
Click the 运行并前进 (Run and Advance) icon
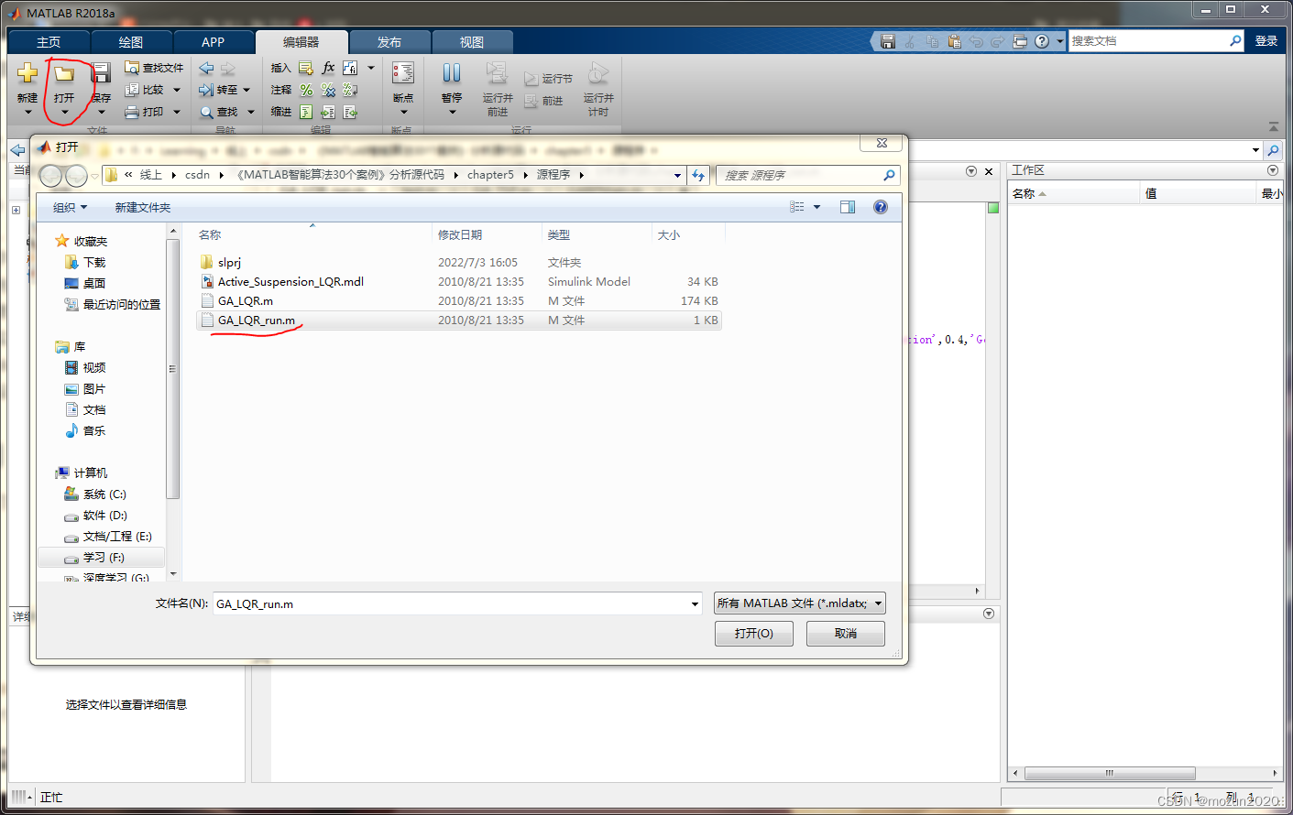497,73
